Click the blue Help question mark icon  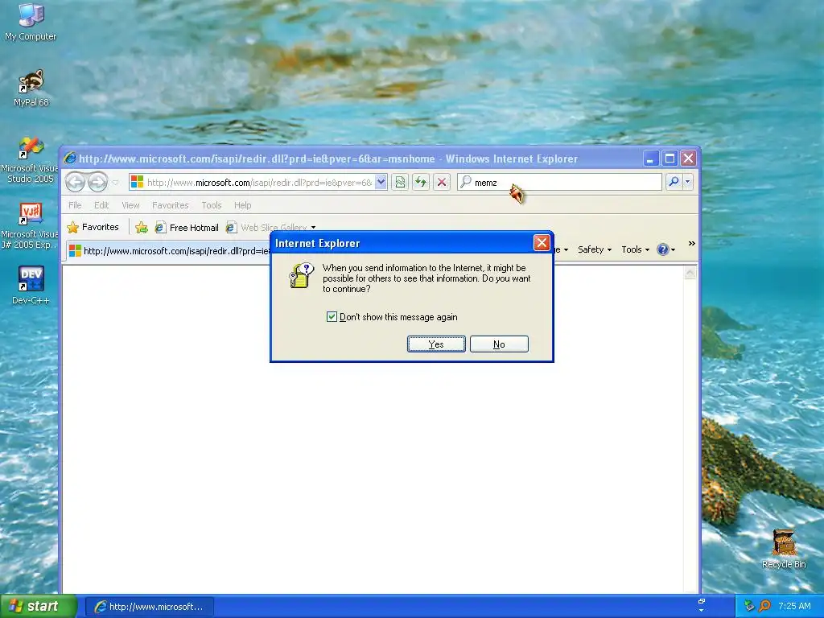click(x=663, y=249)
